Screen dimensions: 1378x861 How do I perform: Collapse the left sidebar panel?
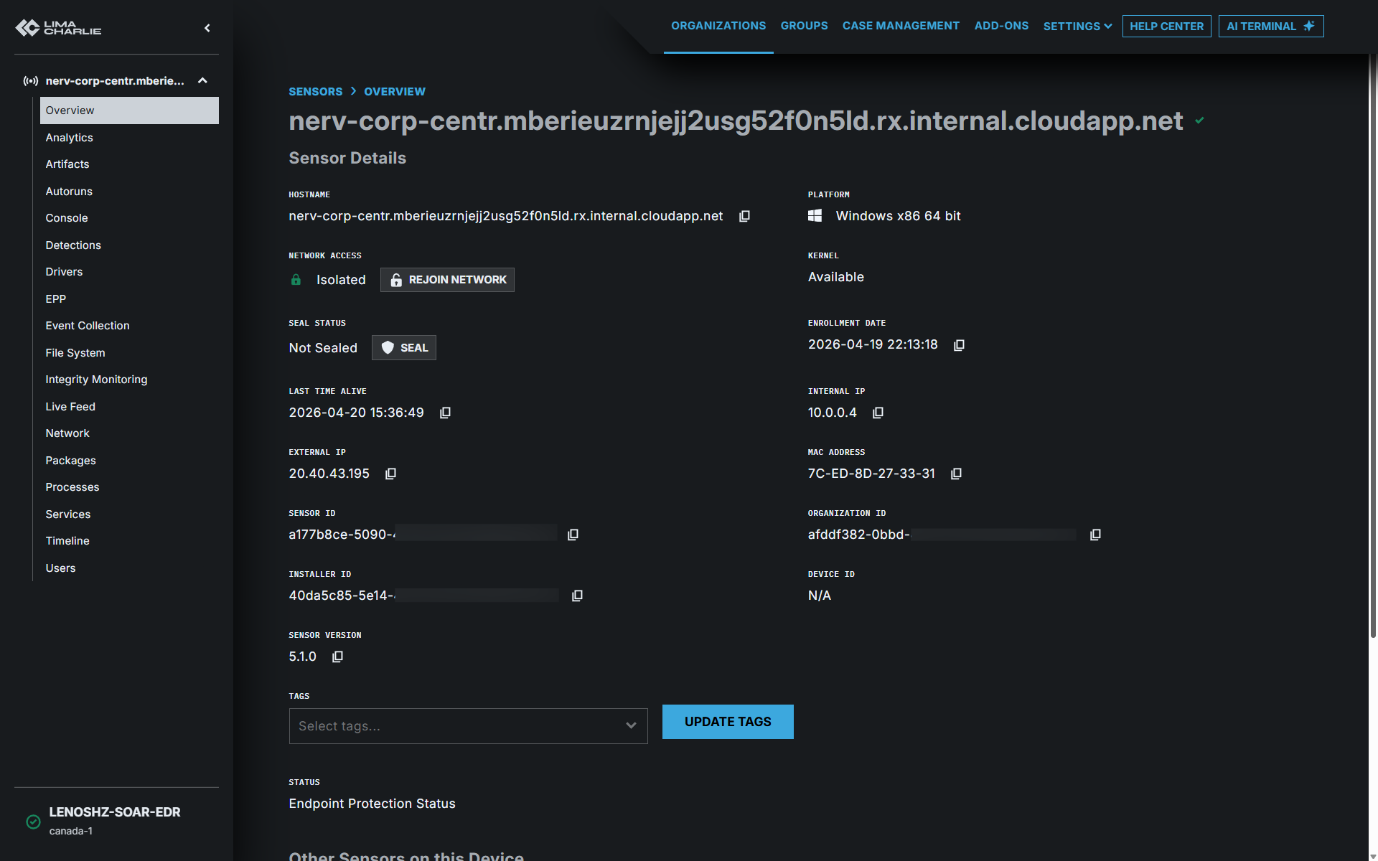click(x=207, y=28)
